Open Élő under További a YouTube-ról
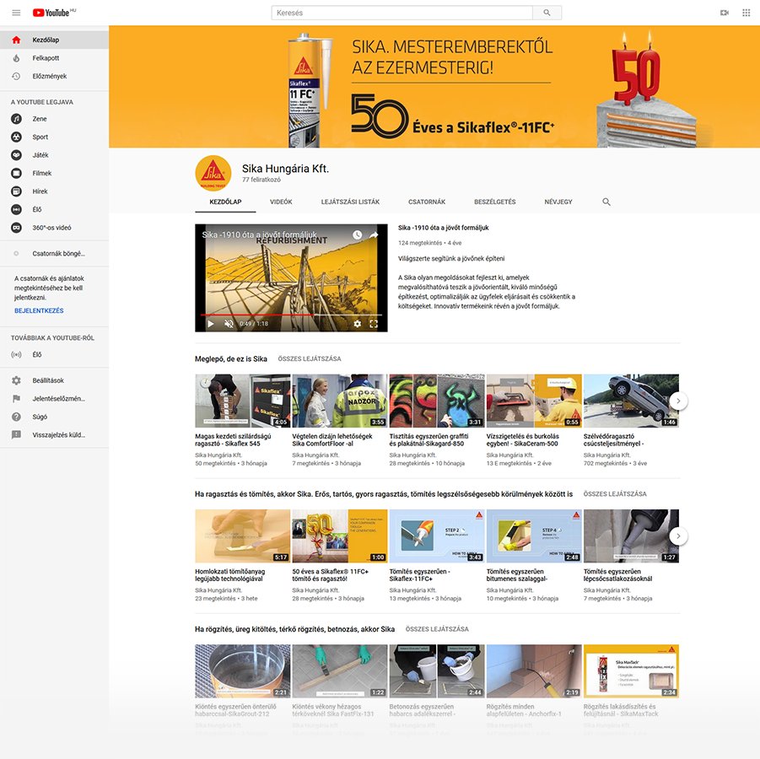The image size is (760, 759). 54,355
